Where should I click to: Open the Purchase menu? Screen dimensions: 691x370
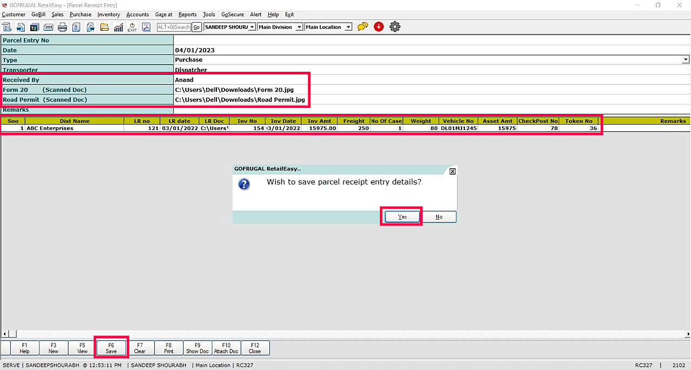80,15
